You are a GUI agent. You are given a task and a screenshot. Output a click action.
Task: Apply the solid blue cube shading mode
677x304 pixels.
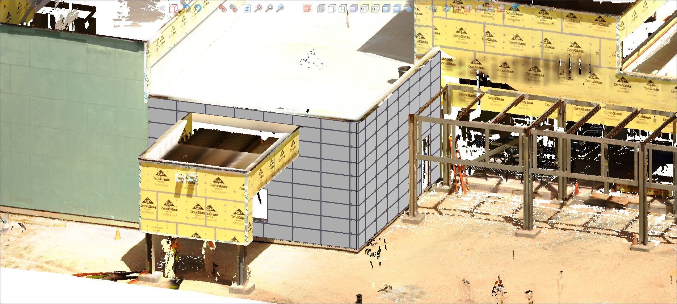(386, 8)
